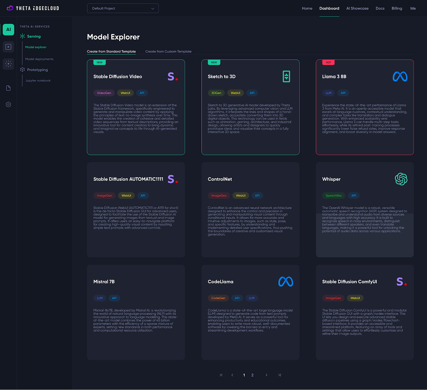The image size is (427, 390).
Task: Click the Stable Diffusion Video logo icon
Action: (173, 76)
